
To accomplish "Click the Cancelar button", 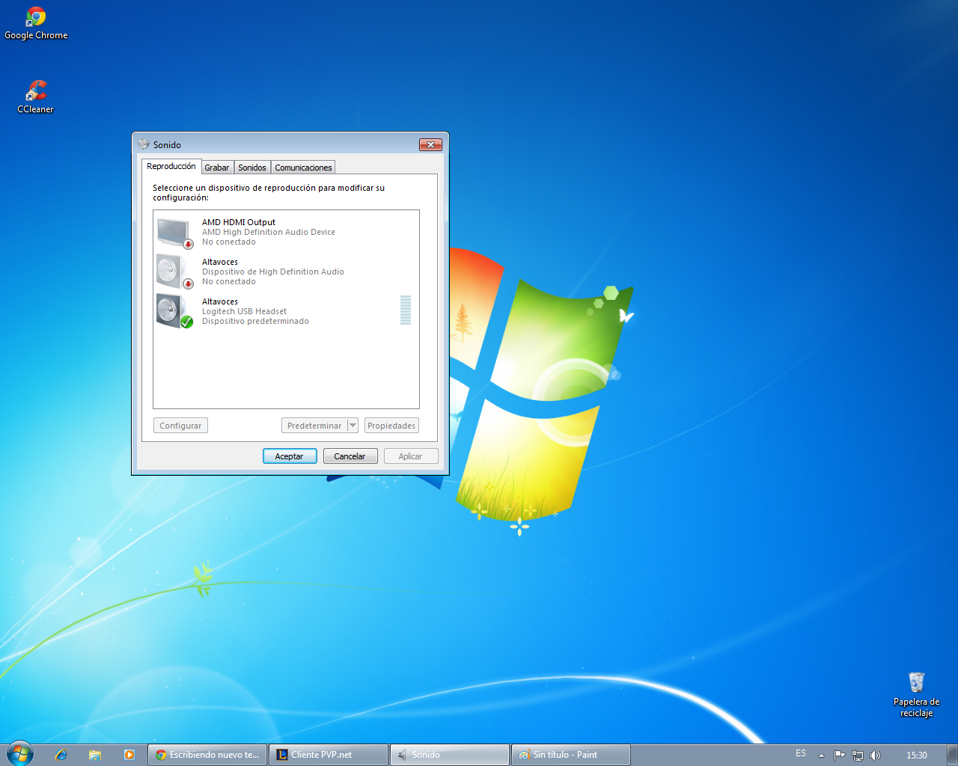I will tap(350, 456).
